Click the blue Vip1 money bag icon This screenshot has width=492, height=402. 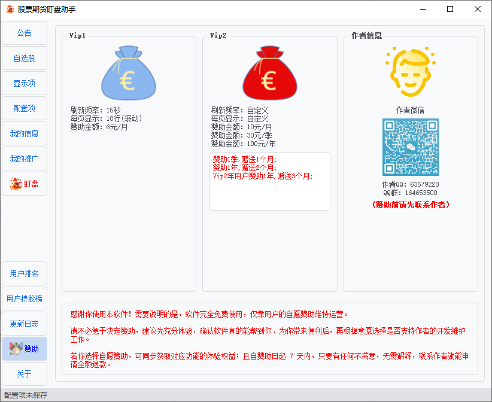[x=129, y=73]
